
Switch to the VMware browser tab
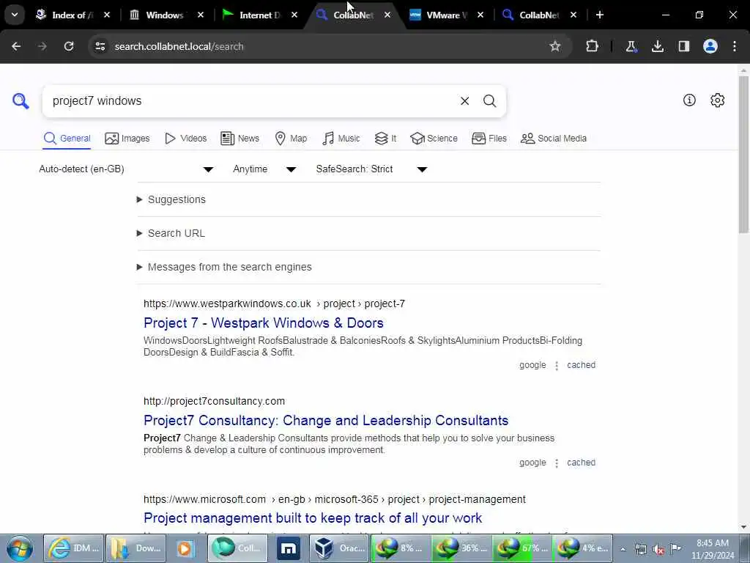coord(446,15)
